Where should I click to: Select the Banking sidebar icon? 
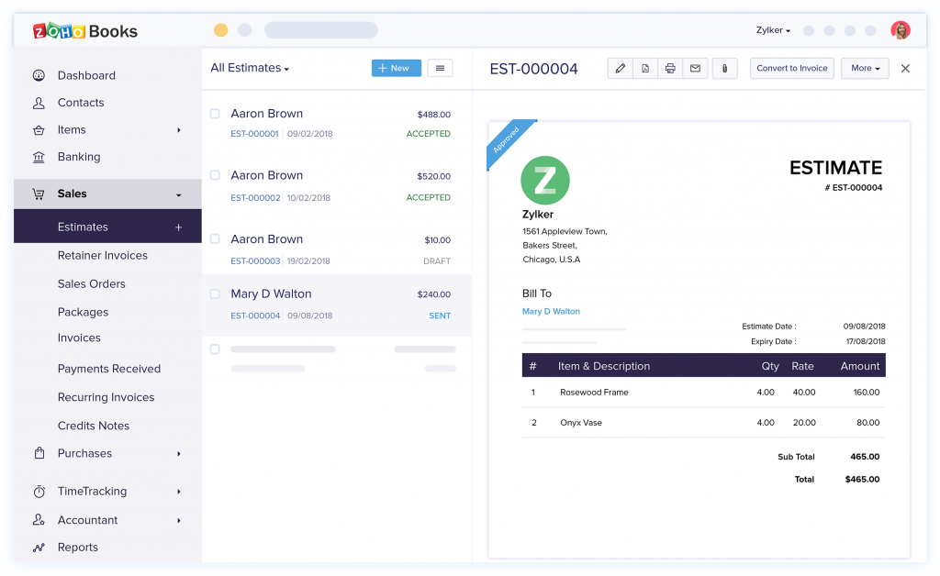click(x=38, y=157)
